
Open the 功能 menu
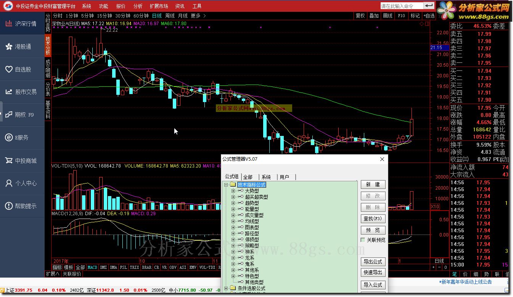pyautogui.click(x=103, y=6)
